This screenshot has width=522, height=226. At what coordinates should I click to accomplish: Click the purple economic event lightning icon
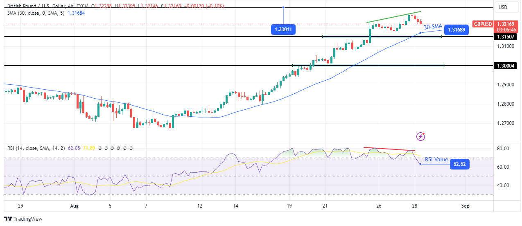tap(420, 136)
